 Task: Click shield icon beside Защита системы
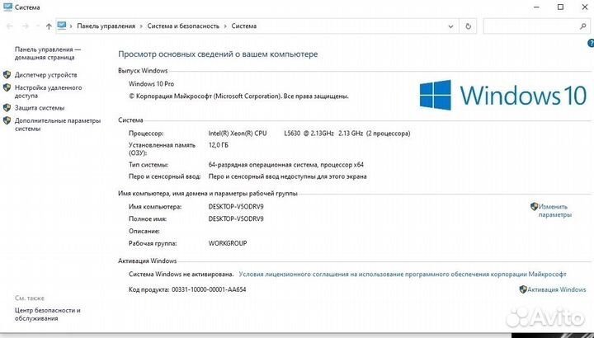tap(7, 107)
